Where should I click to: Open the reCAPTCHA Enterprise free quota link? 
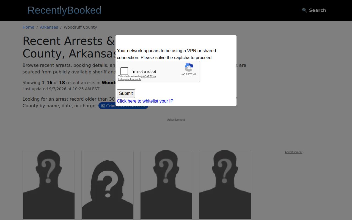pyautogui.click(x=137, y=78)
